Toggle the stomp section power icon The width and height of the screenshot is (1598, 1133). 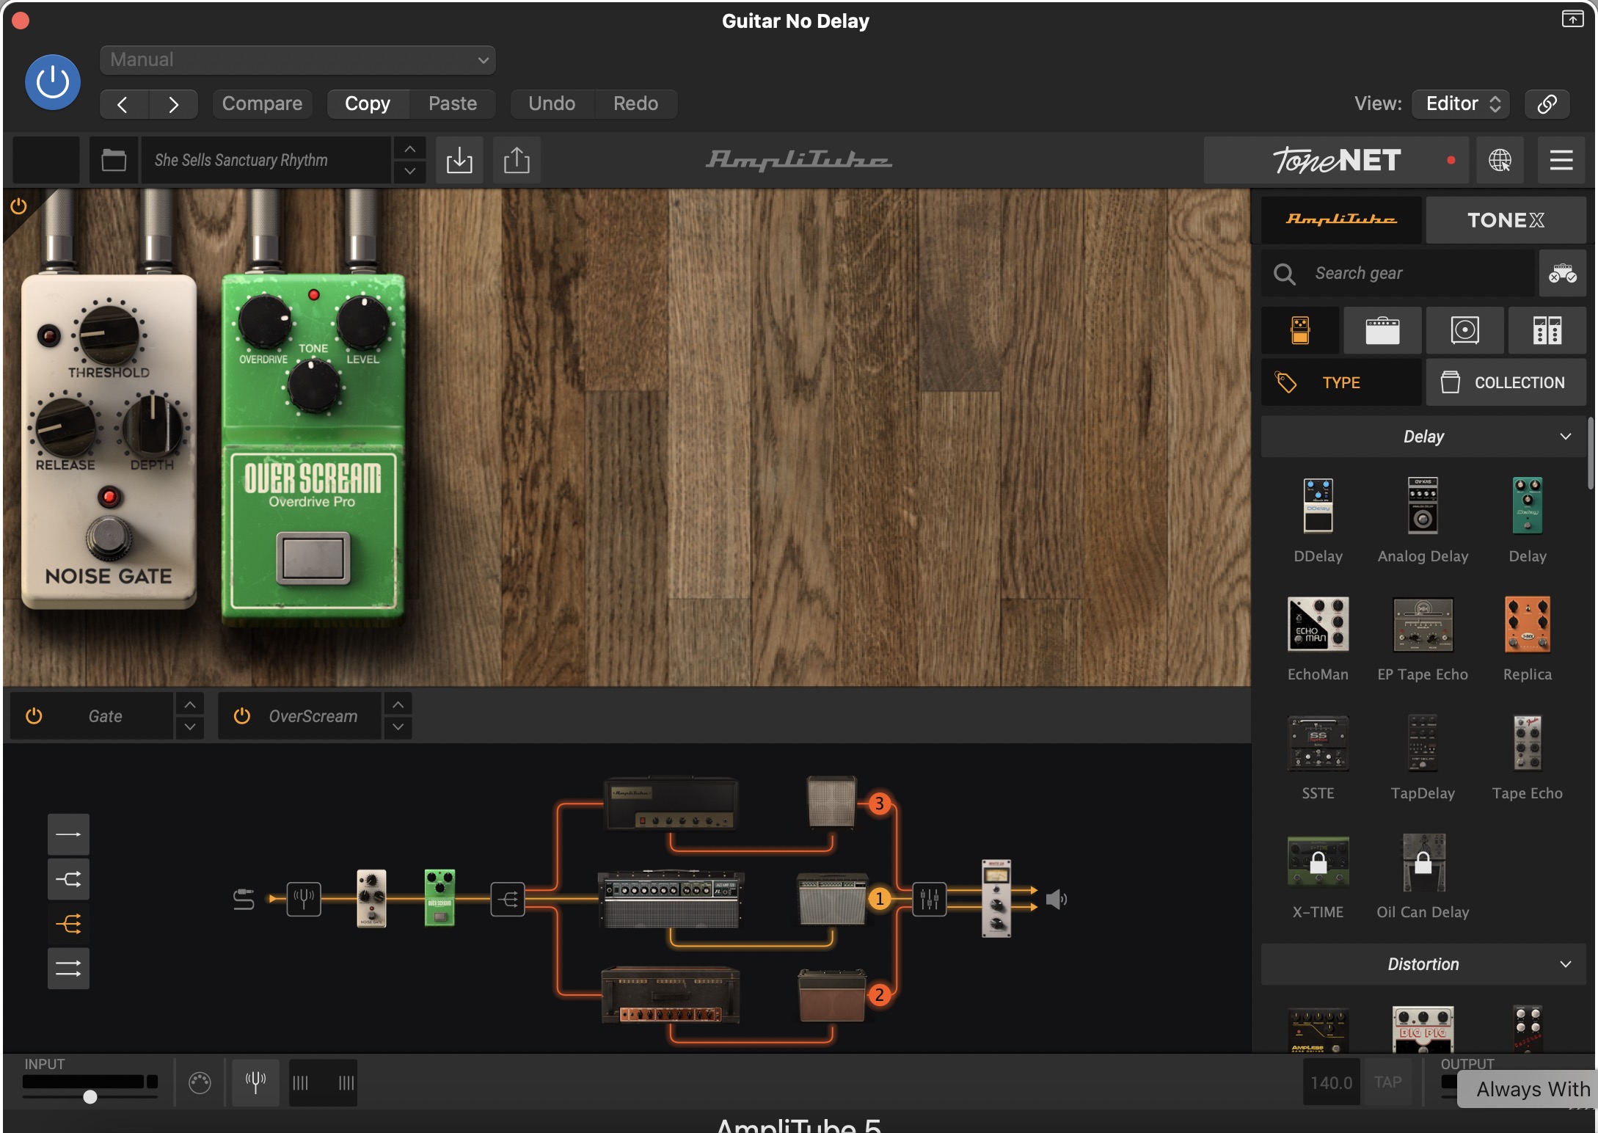click(18, 206)
